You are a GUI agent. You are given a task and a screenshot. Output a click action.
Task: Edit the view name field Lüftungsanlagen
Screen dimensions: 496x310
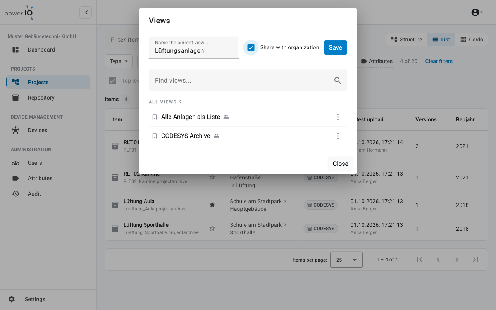coord(194,47)
